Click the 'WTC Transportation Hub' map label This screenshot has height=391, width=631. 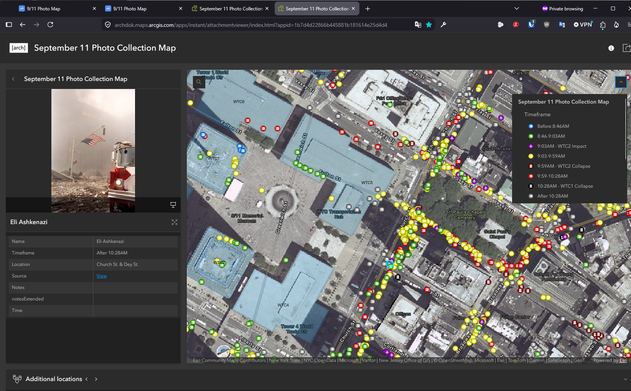point(339,214)
